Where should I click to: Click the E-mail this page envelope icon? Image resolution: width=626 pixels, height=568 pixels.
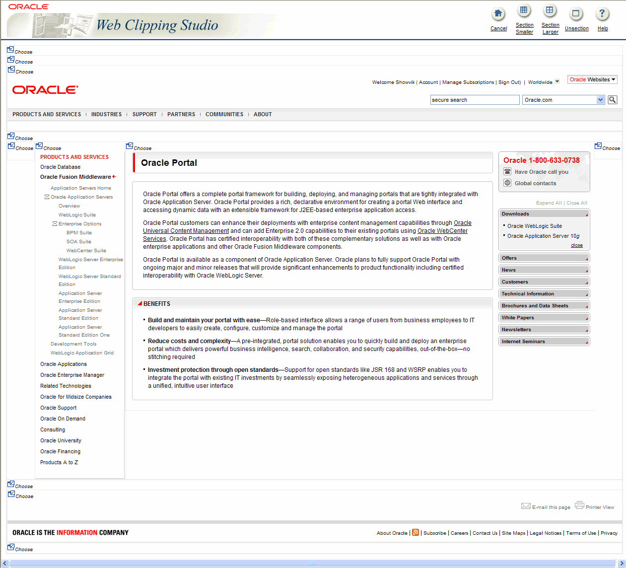click(526, 506)
